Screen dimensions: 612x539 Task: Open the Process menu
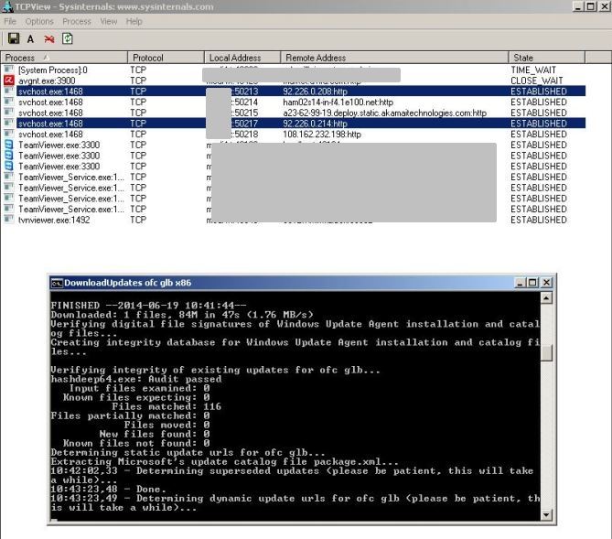pos(77,21)
